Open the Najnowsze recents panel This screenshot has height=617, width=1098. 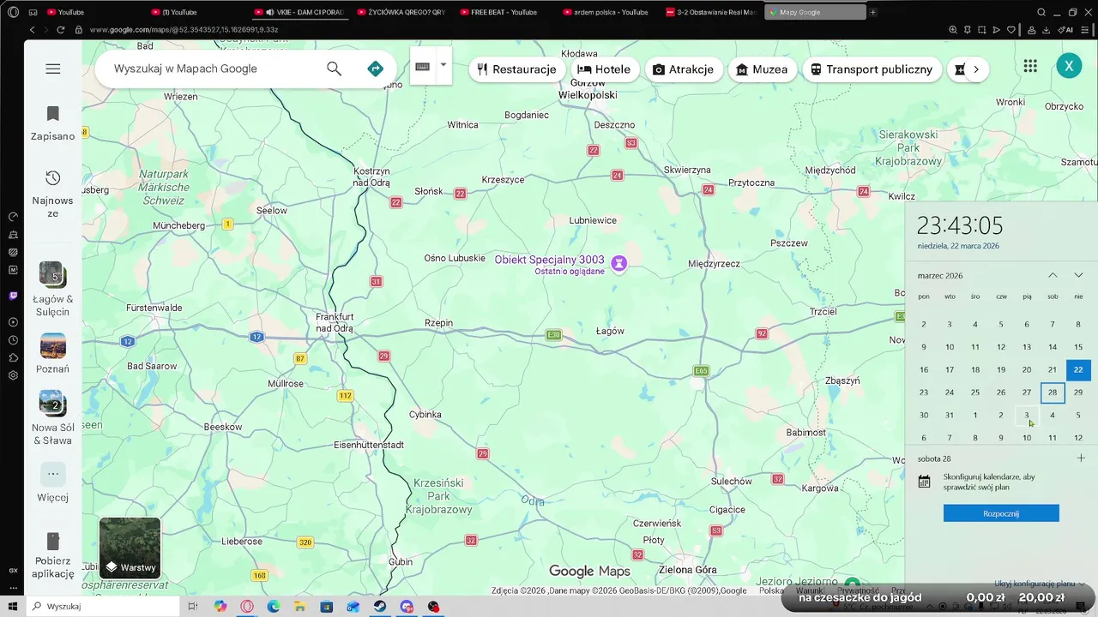click(53, 194)
